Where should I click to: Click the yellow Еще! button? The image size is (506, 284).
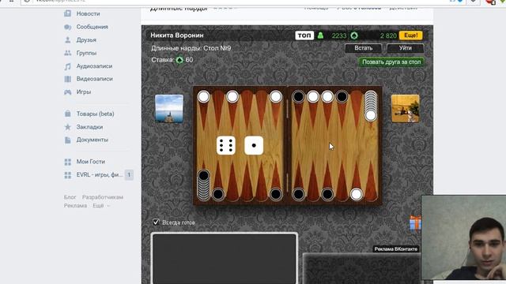[x=410, y=35]
